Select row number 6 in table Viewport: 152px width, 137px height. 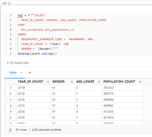pos(11,118)
